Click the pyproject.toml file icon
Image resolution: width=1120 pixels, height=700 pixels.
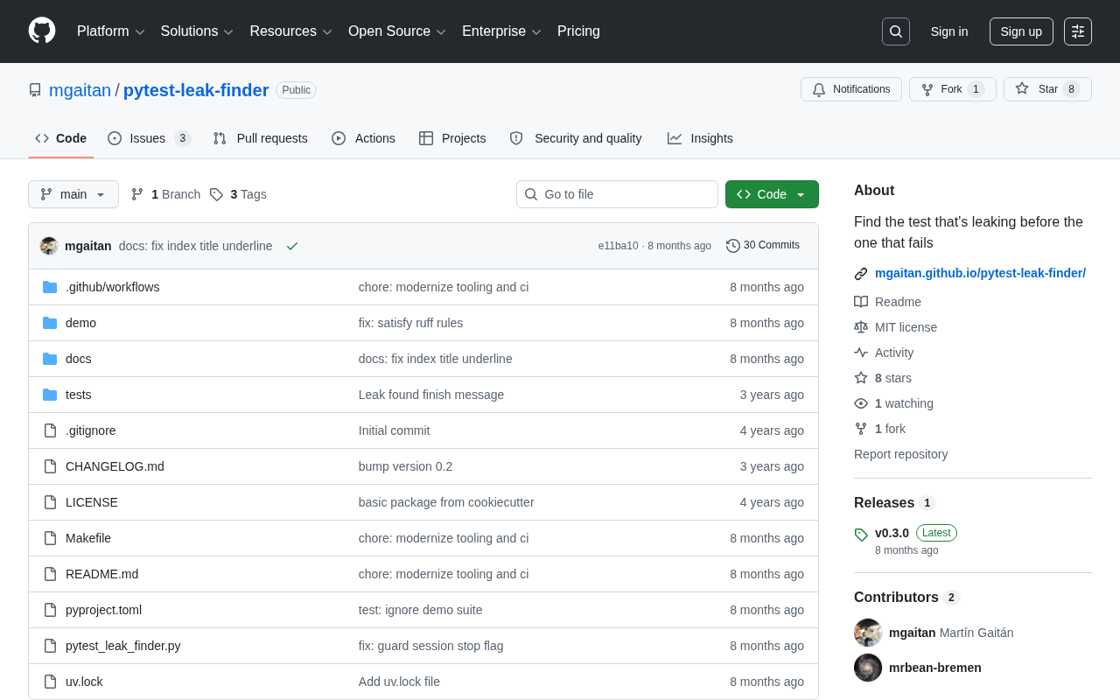click(x=50, y=610)
